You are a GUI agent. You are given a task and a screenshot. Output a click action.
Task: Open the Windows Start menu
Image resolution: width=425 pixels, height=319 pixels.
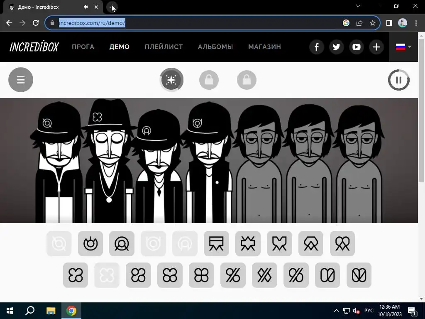tap(10, 311)
